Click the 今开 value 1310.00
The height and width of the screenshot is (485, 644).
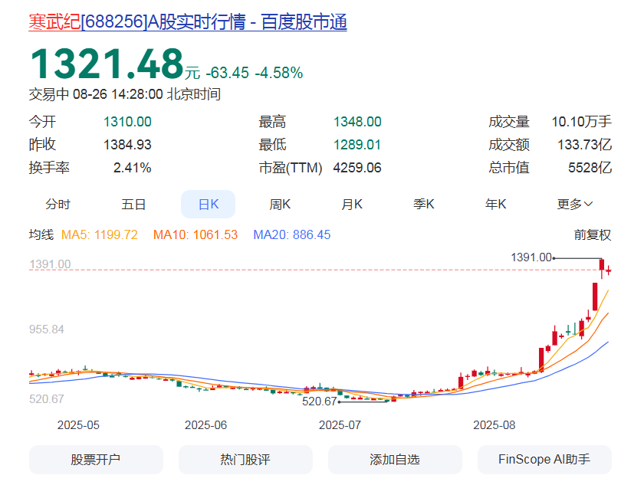[127, 122]
